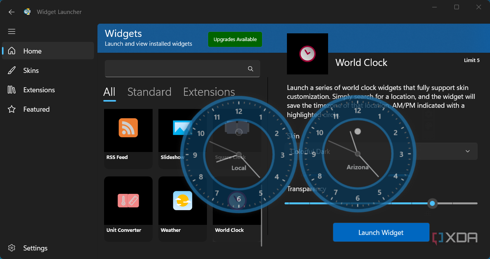Click the back arrow in title bar
Image resolution: width=490 pixels, height=259 pixels.
(12, 12)
